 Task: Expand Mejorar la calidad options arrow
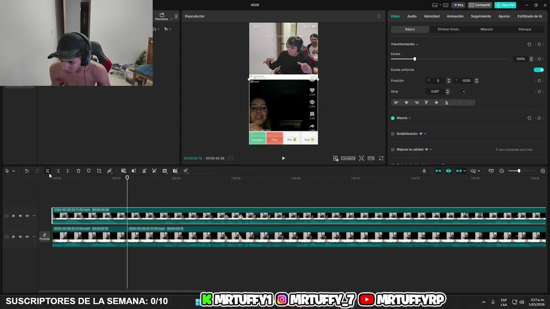point(431,150)
